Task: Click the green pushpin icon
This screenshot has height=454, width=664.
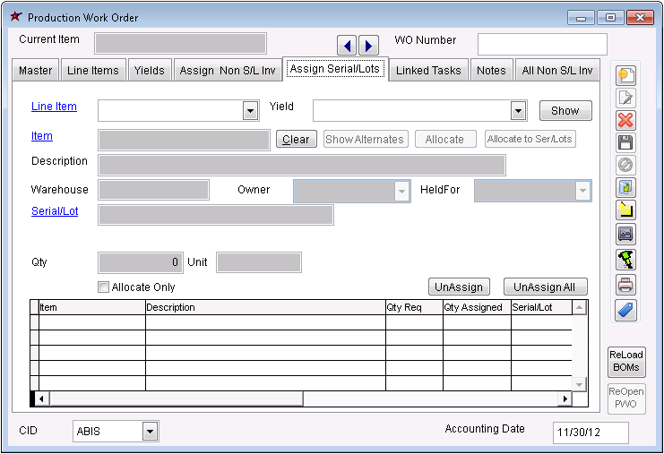Action: [625, 260]
